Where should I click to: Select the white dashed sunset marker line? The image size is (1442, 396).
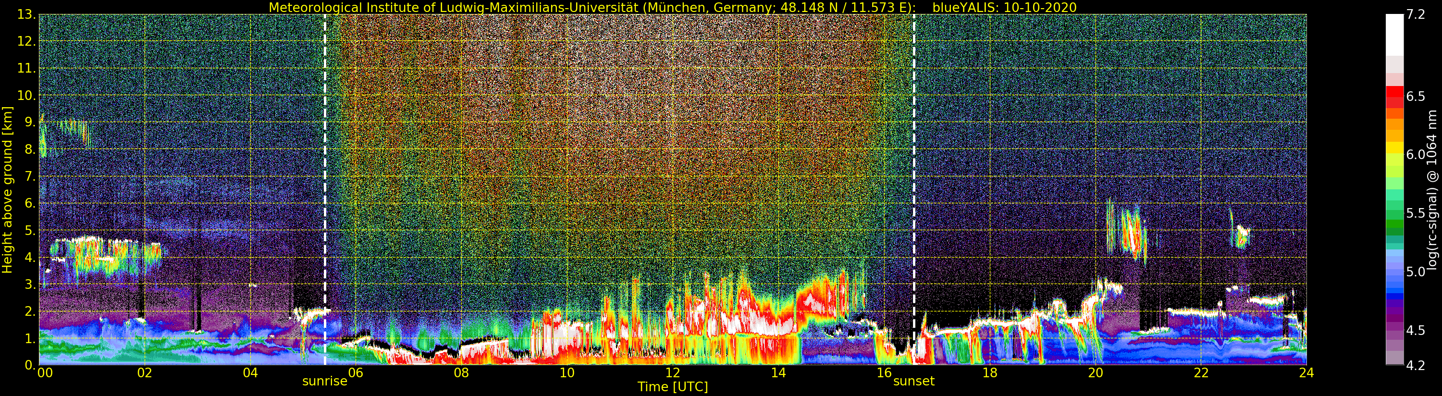click(x=913, y=189)
